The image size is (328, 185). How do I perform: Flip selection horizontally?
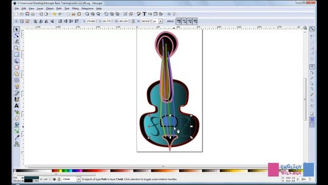pos(47,22)
